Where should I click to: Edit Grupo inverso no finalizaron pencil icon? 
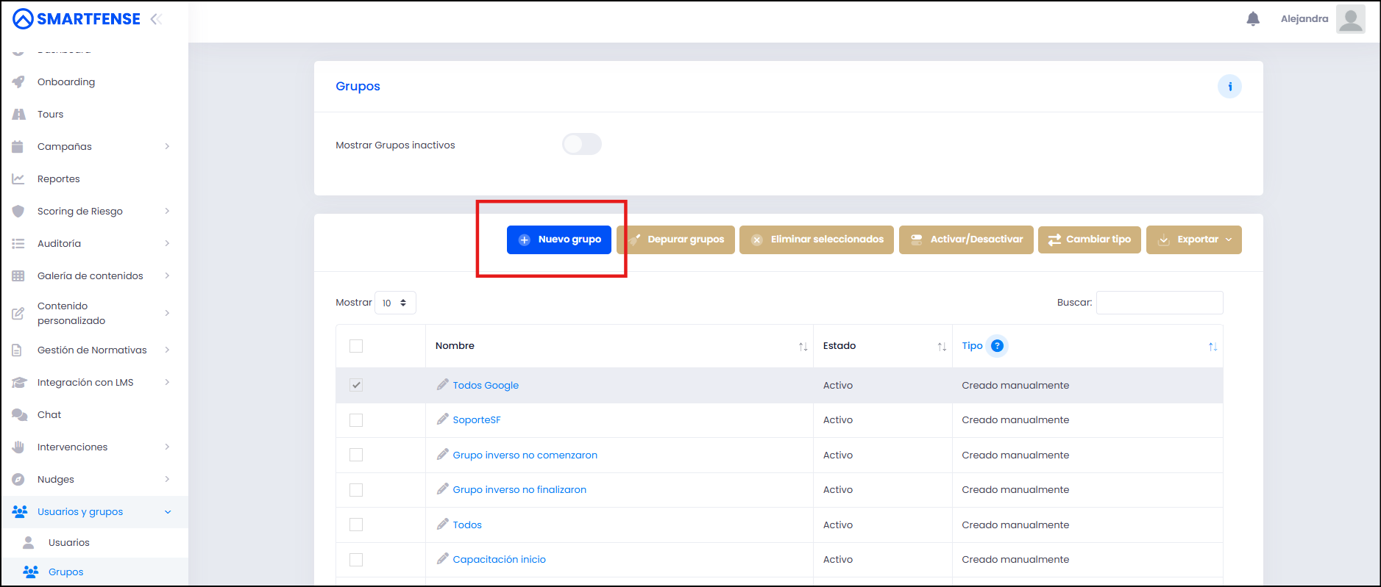442,489
